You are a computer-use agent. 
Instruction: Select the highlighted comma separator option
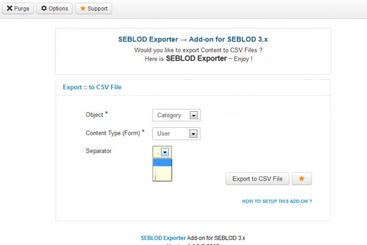click(162, 163)
